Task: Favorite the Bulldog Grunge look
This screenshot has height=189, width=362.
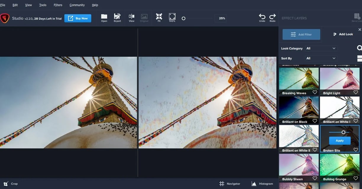Action: [356, 178]
